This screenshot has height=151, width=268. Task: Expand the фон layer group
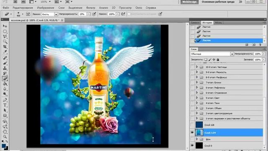pyautogui.click(x=197, y=139)
